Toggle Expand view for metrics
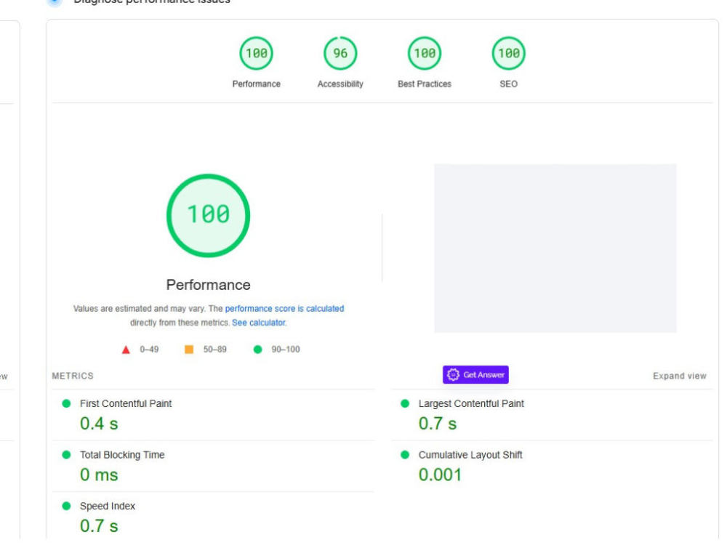Screen dimensions: 727x545 click(x=679, y=376)
